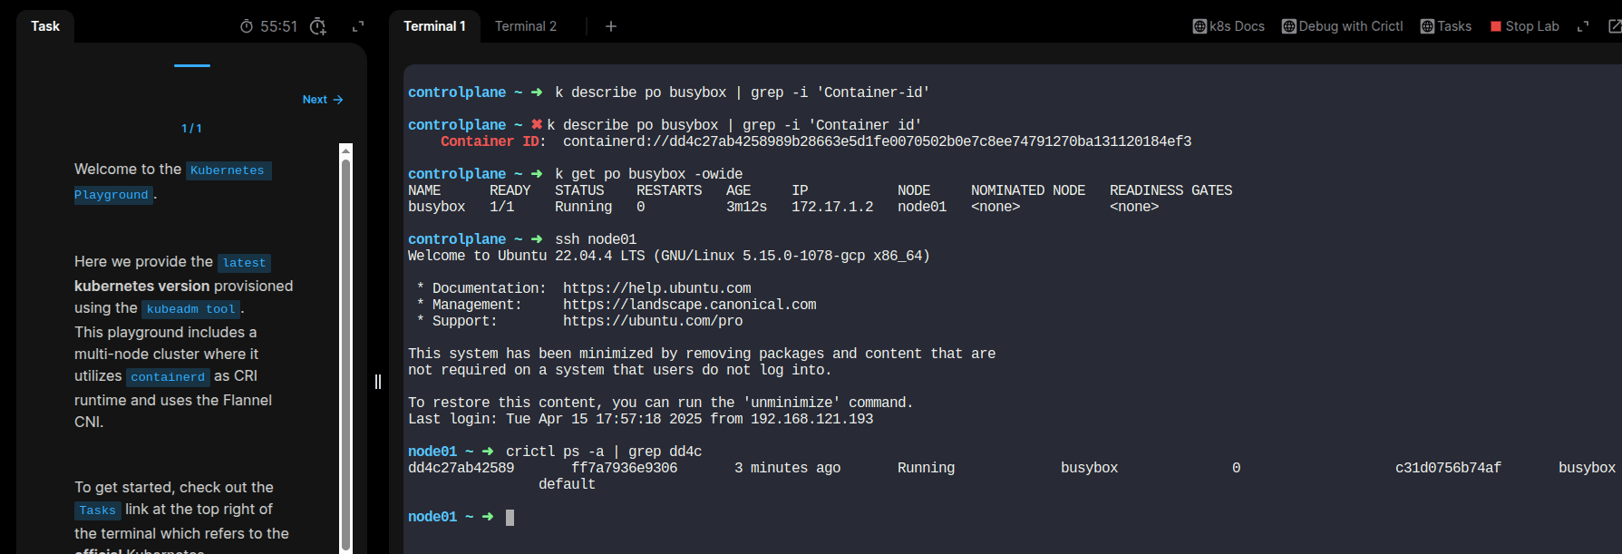Viewport: 1622px width, 554px height.
Task: Click the red Stop Lab square icon
Action: pyautogui.click(x=1496, y=26)
